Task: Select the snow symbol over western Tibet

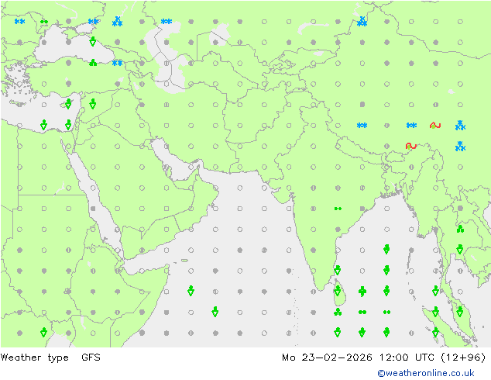Action: 362,125
